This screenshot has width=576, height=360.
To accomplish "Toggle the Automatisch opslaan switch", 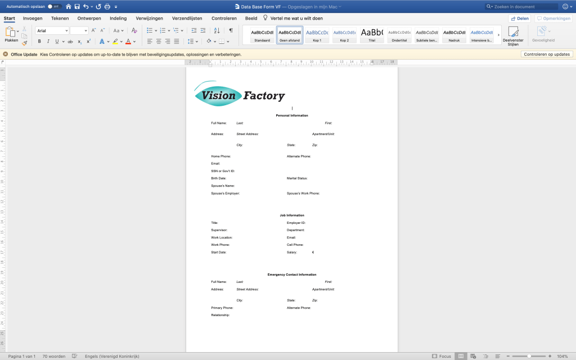I will (54, 7).
